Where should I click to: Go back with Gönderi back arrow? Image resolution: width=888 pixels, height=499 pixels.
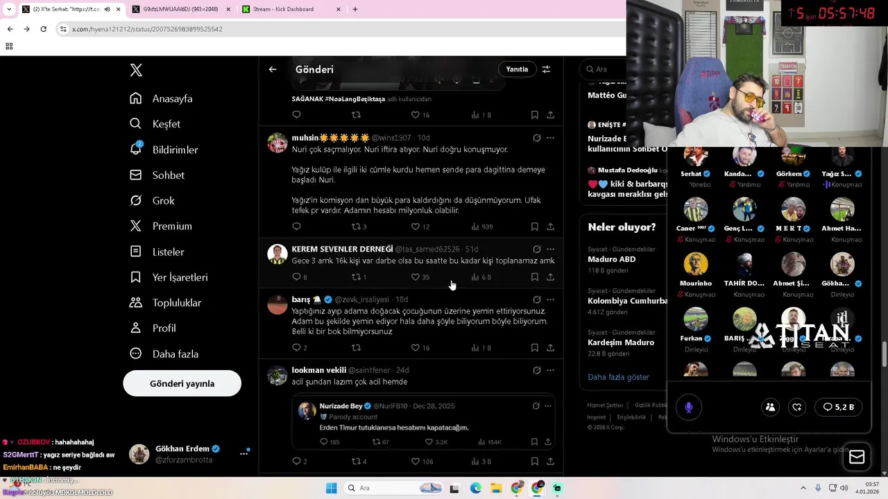coord(273,69)
